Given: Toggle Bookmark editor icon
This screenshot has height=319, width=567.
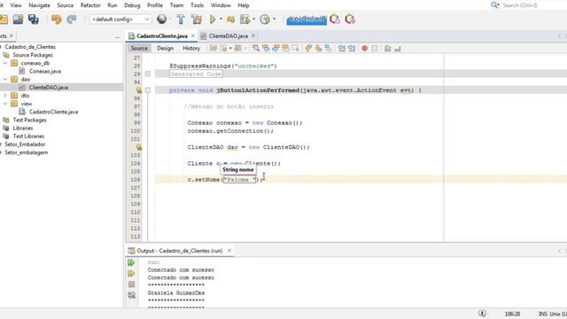Looking at the screenshot, I should coord(328,48).
